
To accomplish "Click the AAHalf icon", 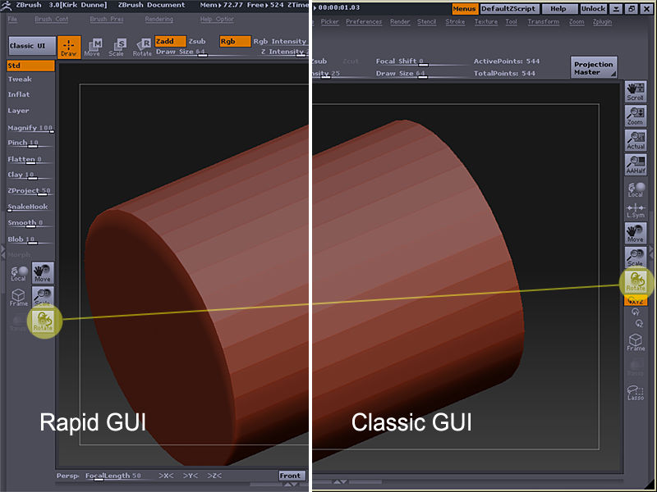I will pos(635,165).
